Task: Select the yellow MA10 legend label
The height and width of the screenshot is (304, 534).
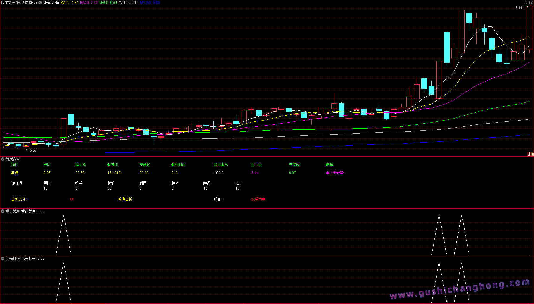Action: [69, 3]
